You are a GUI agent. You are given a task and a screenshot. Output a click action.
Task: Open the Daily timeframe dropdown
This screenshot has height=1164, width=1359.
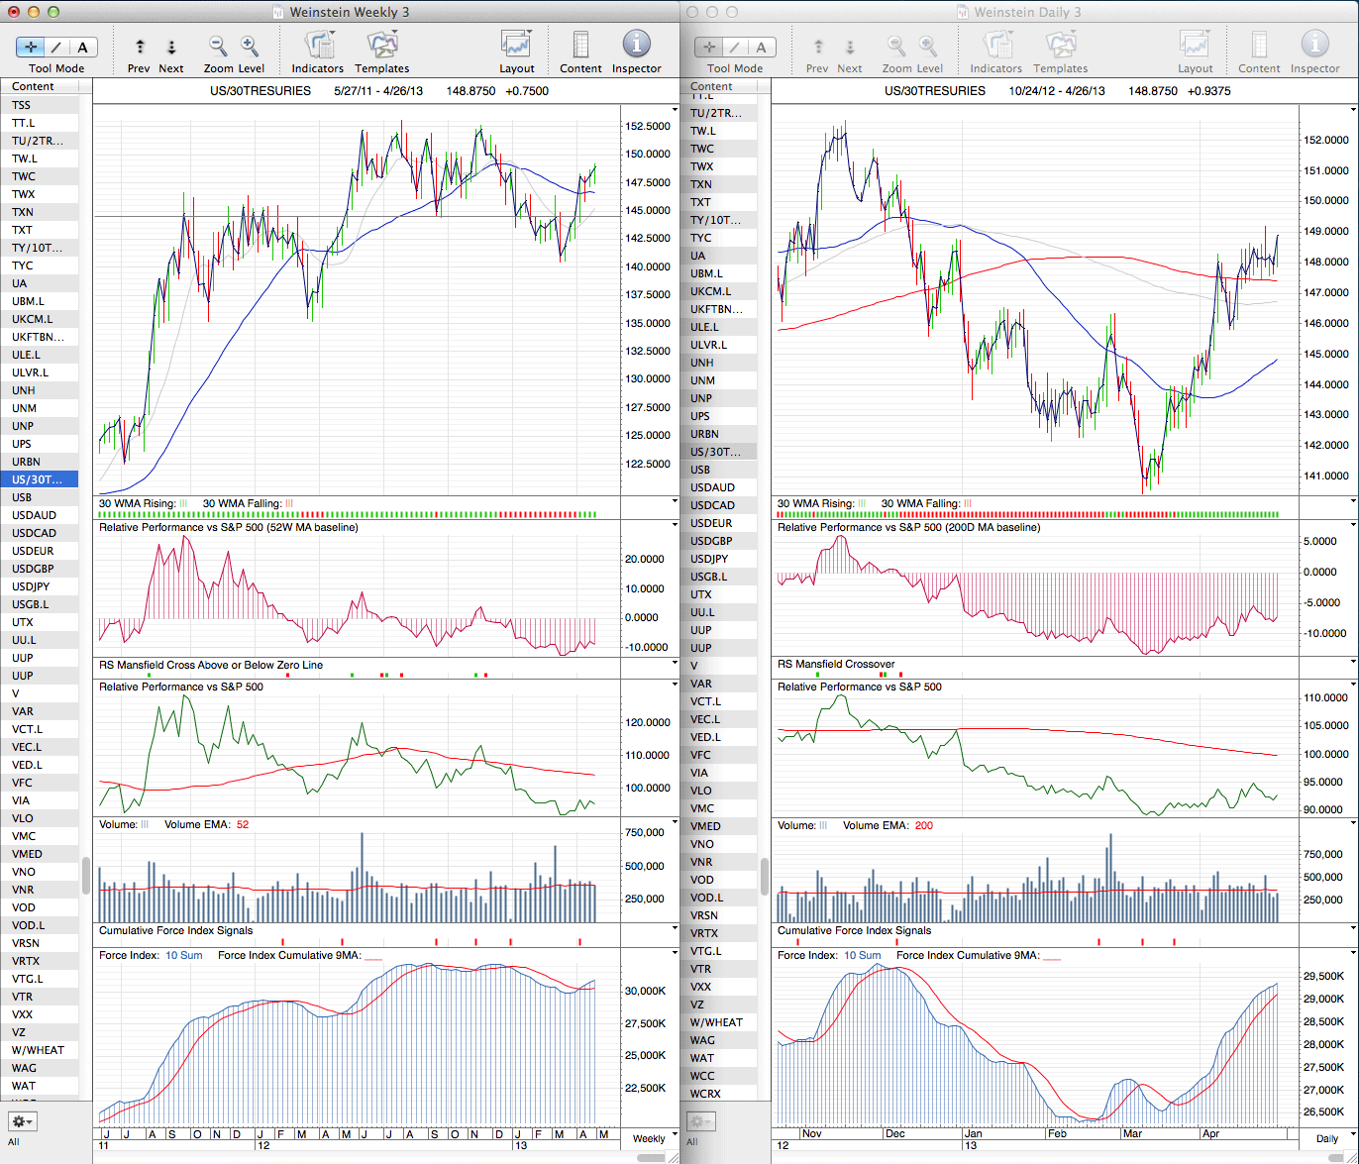1326,1139
